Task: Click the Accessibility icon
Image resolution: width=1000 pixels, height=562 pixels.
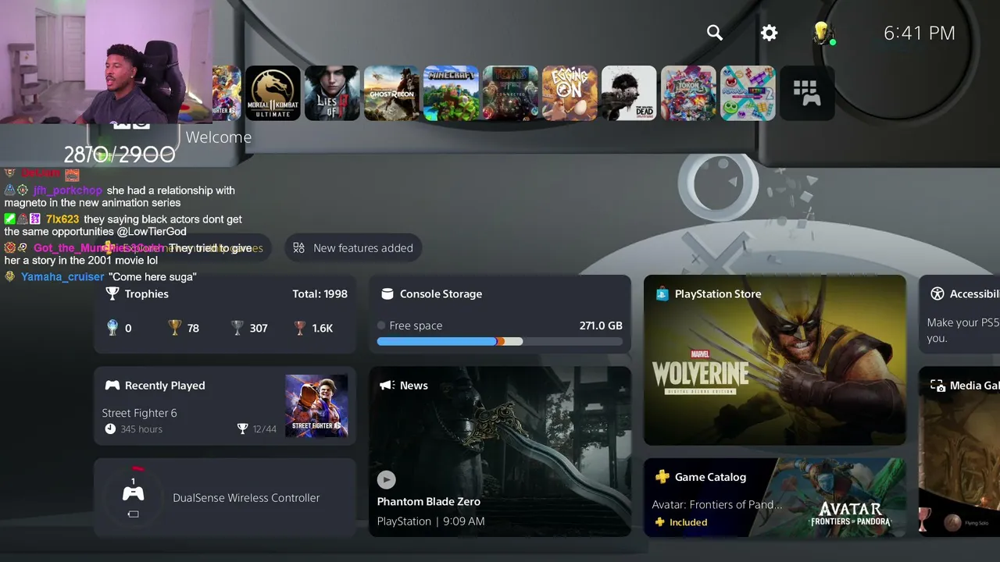Action: 937,293
